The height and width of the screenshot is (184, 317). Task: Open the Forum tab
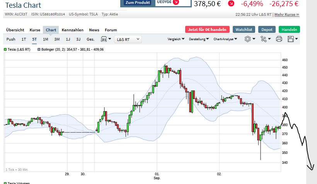[x=111, y=30]
